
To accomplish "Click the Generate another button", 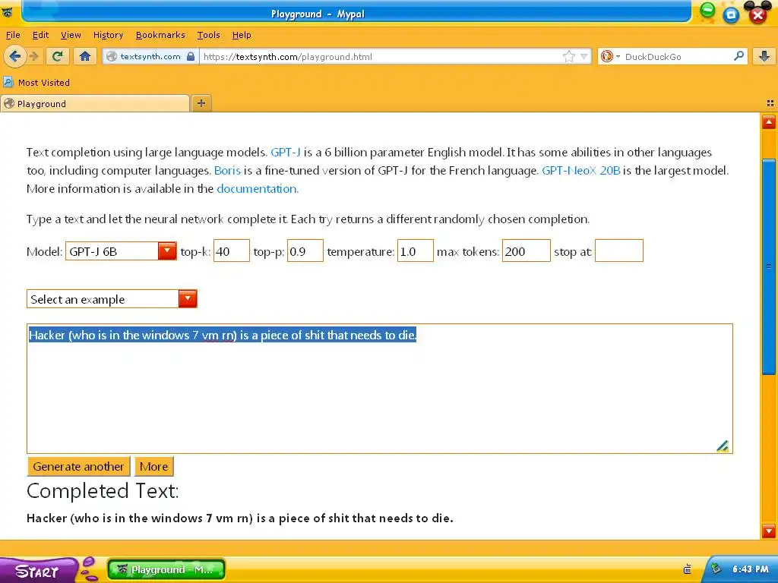I will coord(78,467).
